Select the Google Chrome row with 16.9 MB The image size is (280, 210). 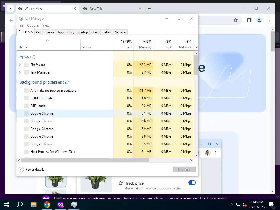105,129
